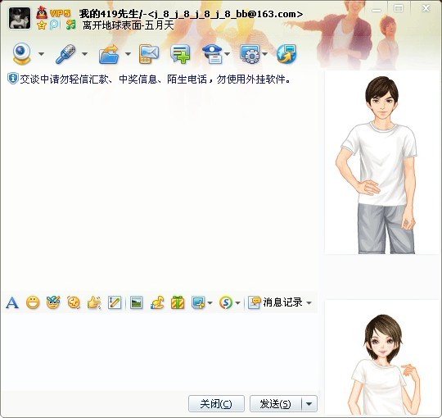Share music with the music note icon

tap(157, 303)
